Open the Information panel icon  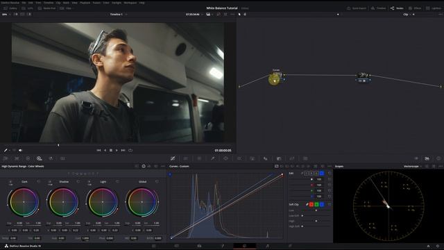pos(438,158)
